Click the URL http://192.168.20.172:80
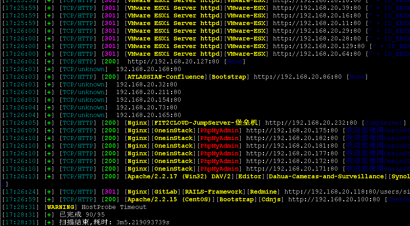410x226 pixels. [x=292, y=161]
